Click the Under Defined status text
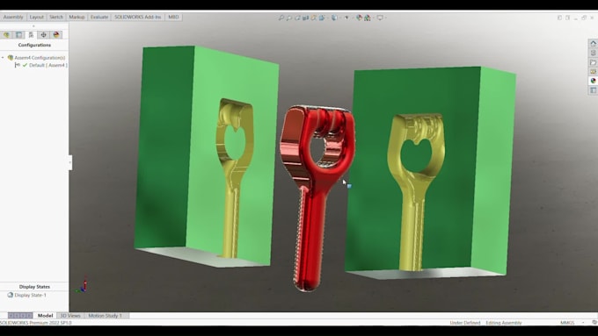598x336 pixels. [x=465, y=323]
